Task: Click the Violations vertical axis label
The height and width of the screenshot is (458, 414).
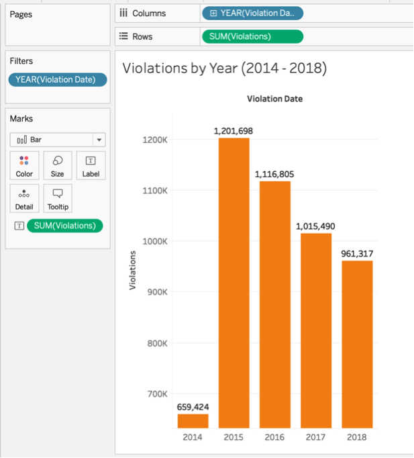Action: (133, 271)
